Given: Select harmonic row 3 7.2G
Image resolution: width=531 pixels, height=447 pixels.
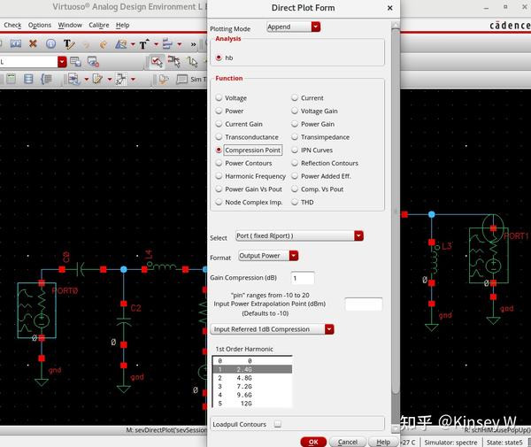Looking at the screenshot, I should click(x=252, y=387).
